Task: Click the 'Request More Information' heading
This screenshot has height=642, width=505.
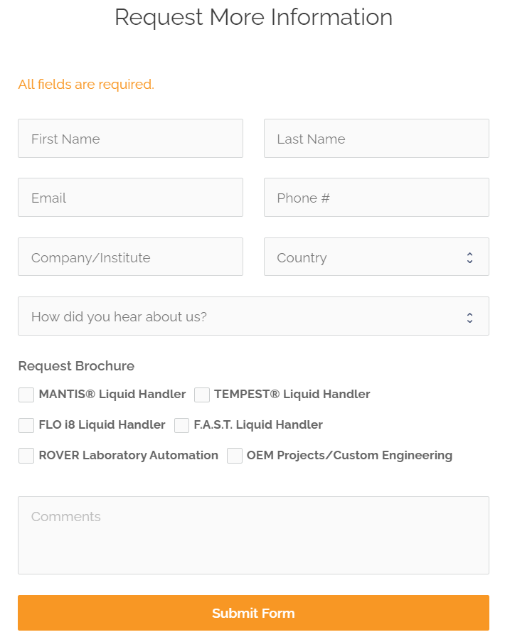Action: (253, 17)
